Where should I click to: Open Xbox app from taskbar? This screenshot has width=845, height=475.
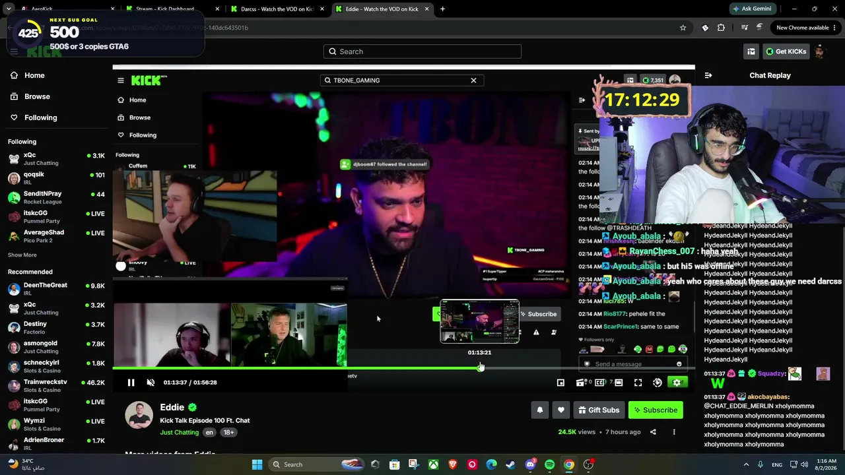pos(433,464)
